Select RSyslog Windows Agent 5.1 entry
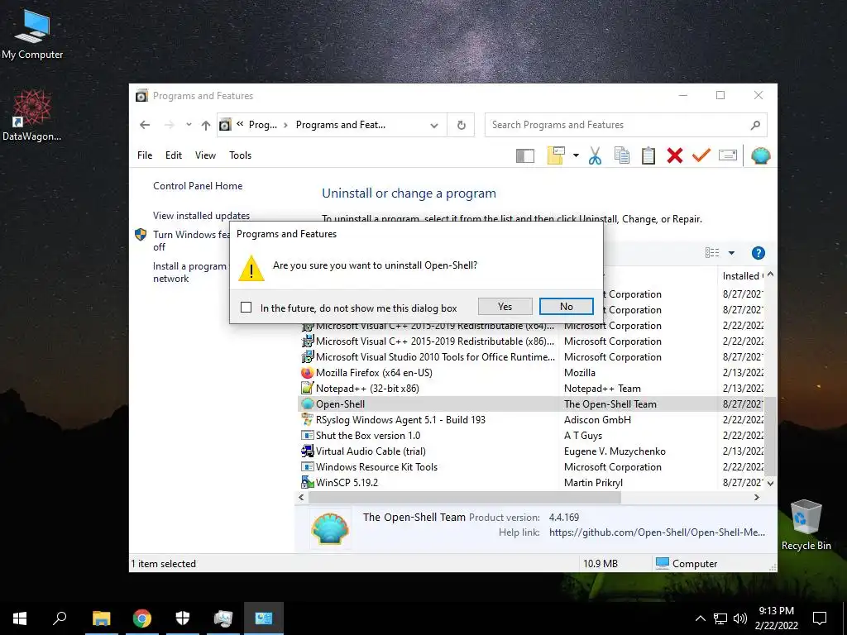This screenshot has width=847, height=635. pyautogui.click(x=532, y=419)
